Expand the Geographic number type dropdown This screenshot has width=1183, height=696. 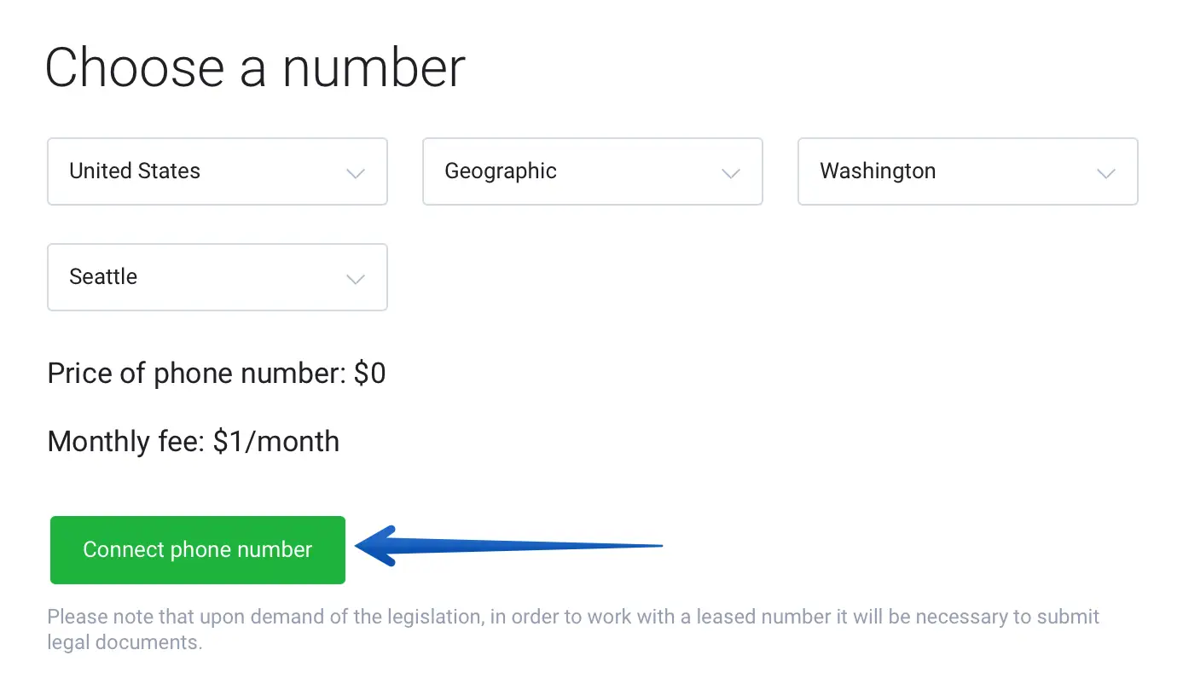[593, 171]
